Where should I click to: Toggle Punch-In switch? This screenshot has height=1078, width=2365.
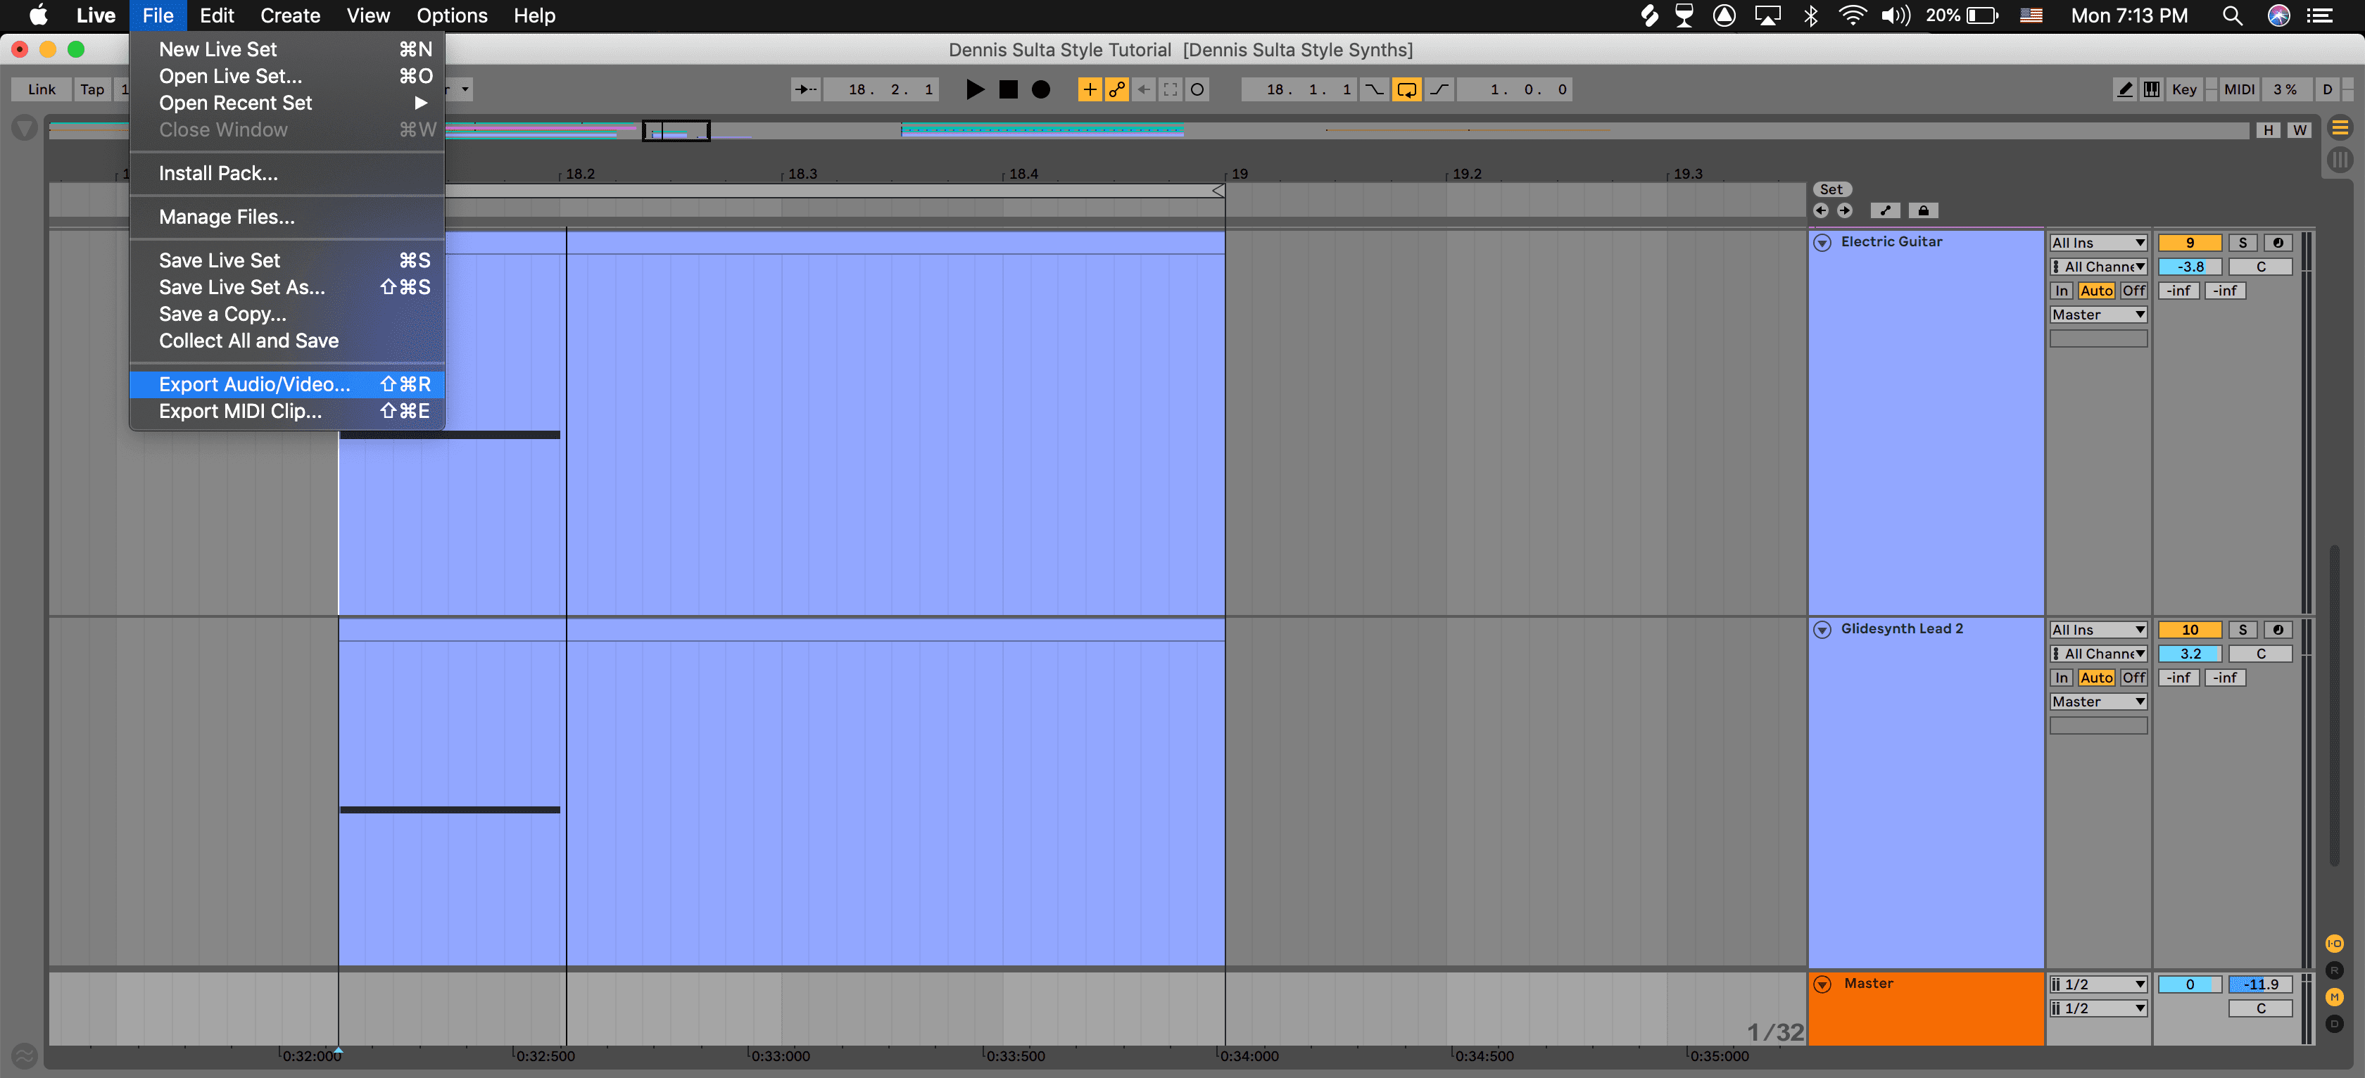click(1373, 89)
